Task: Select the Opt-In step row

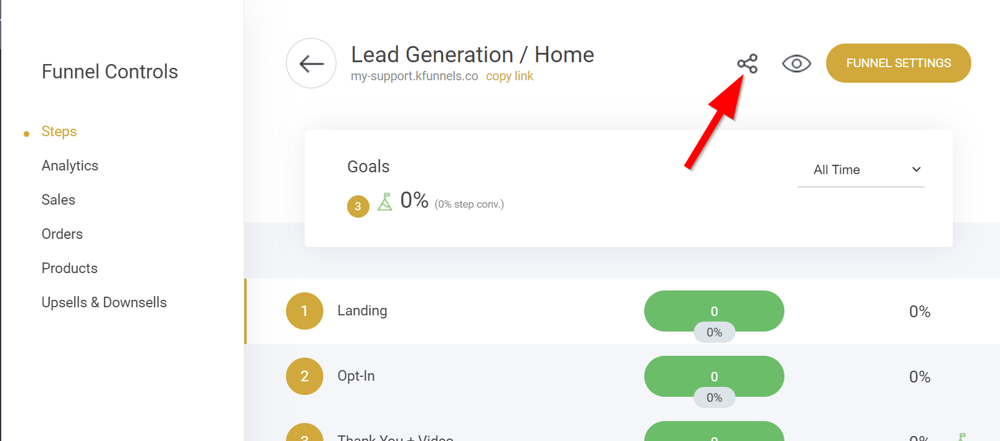Action: 622,376
